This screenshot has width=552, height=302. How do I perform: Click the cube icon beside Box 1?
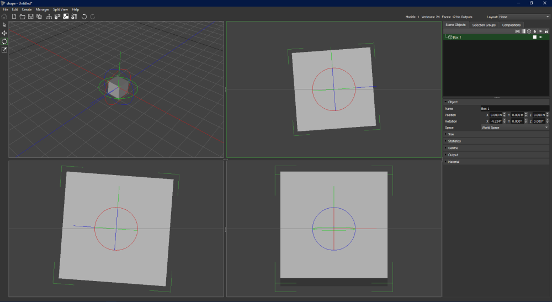450,37
